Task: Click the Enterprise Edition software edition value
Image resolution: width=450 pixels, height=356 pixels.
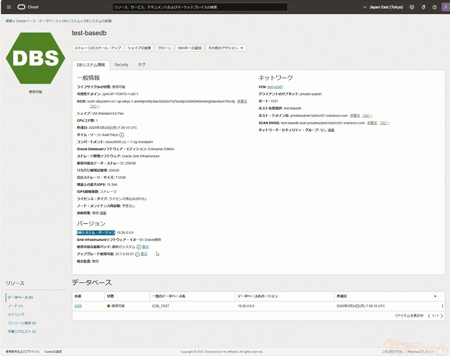Action: 161,149
